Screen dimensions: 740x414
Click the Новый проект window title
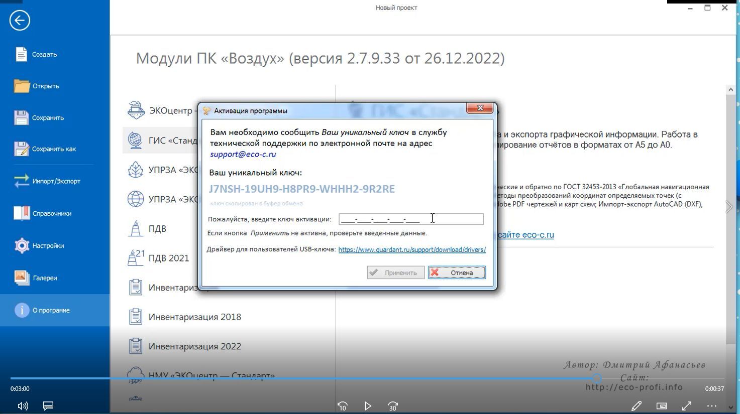[396, 8]
